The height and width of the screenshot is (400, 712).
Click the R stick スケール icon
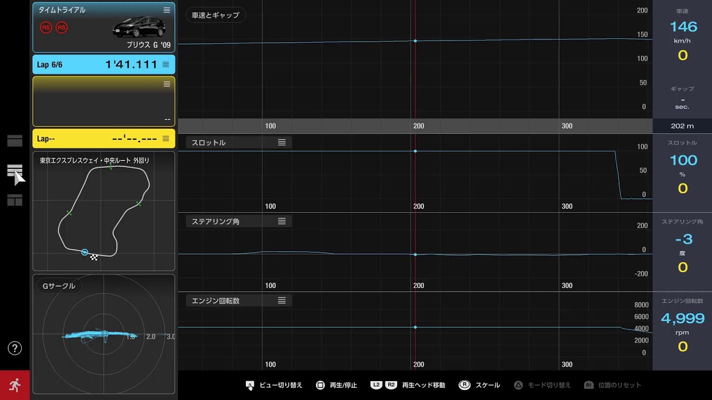pyautogui.click(x=464, y=385)
